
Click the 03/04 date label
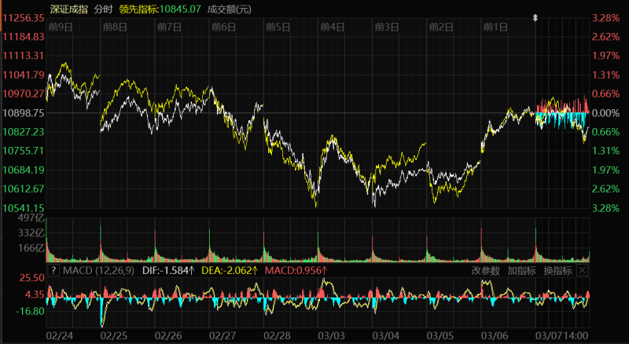385,335
